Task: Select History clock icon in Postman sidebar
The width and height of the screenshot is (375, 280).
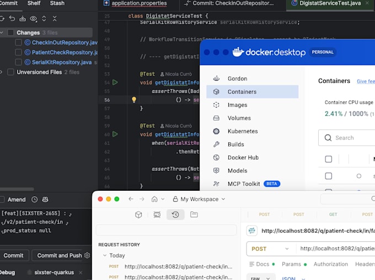Action: point(175,214)
